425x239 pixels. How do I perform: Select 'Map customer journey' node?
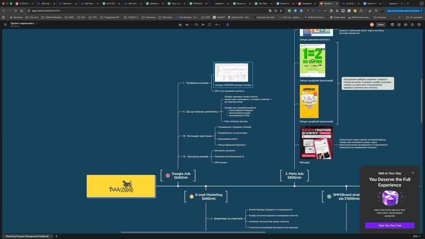pyautogui.click(x=236, y=121)
